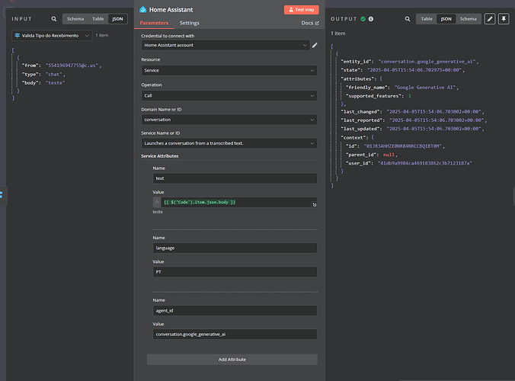Click the Value field with conversation.google_generative_ai
This screenshot has width=515, height=381.
235,334
